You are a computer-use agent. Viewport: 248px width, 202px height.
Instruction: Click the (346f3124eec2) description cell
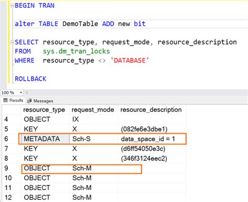tap(152, 158)
